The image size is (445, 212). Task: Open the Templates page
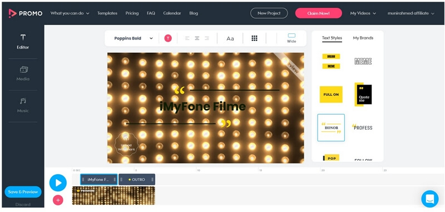pyautogui.click(x=107, y=13)
